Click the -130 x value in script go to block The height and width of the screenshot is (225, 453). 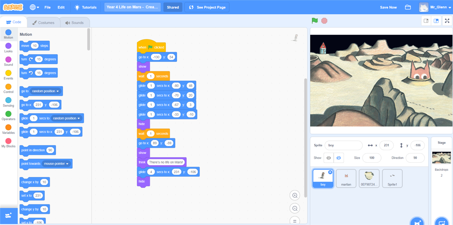click(156, 57)
